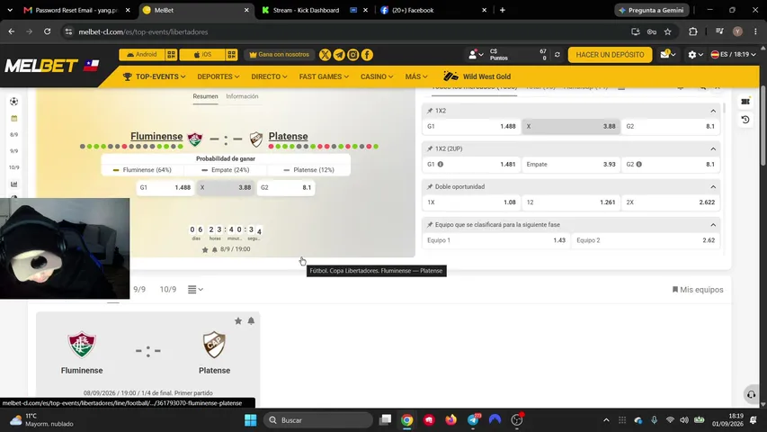Toggle the pin on Doble oportunidad market
Screen dimensions: 767x432
point(430,186)
